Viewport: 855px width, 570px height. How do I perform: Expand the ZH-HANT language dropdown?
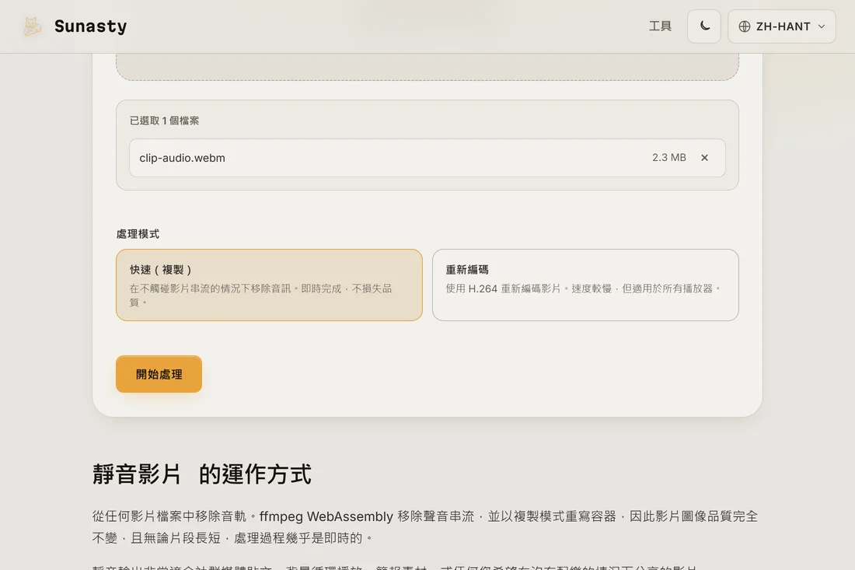[781, 26]
